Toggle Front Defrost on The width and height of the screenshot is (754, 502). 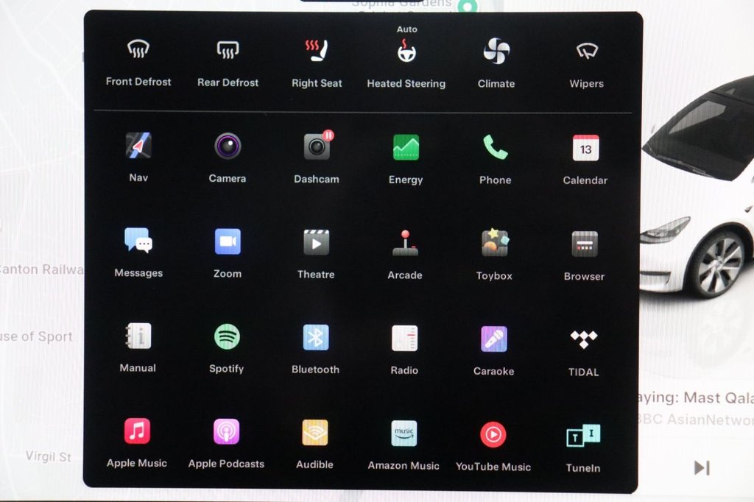click(138, 50)
